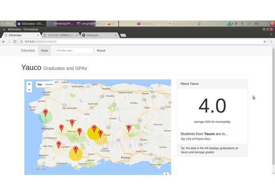275x195 pixels.
Task: Open Street View pegman on map
Action: click(x=166, y=174)
